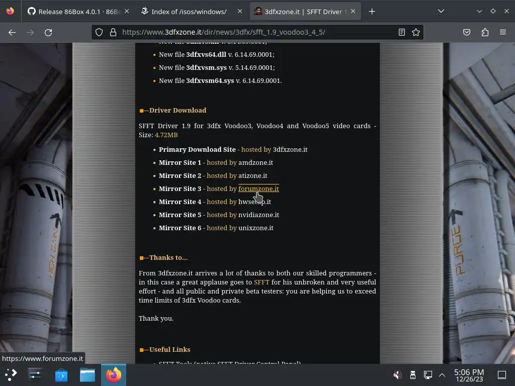Image resolution: width=515 pixels, height=386 pixels.
Task: Click the Firefox taskbar icon
Action: coord(114,374)
